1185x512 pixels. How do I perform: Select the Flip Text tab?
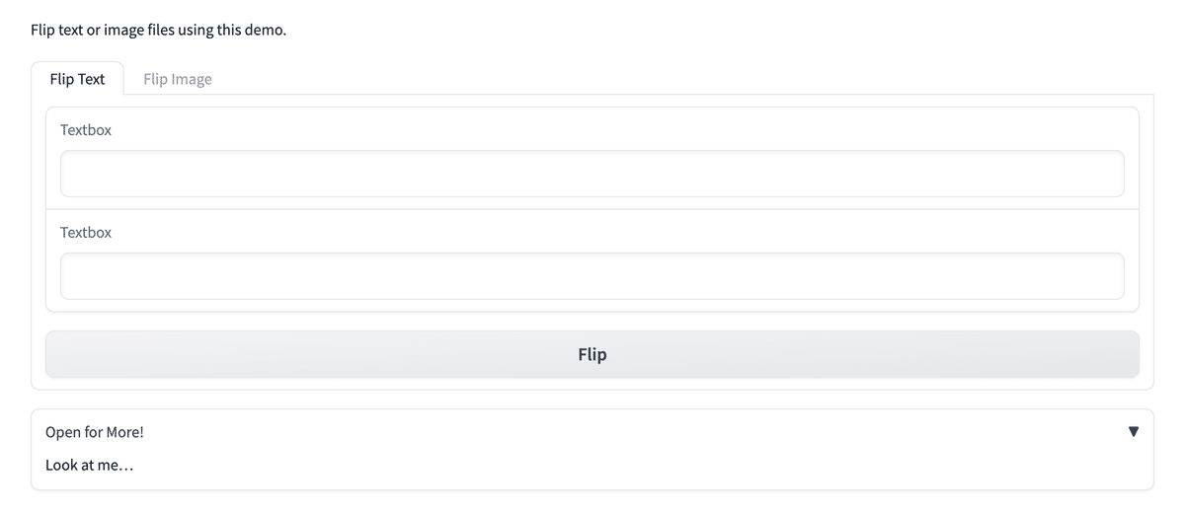[x=77, y=79]
